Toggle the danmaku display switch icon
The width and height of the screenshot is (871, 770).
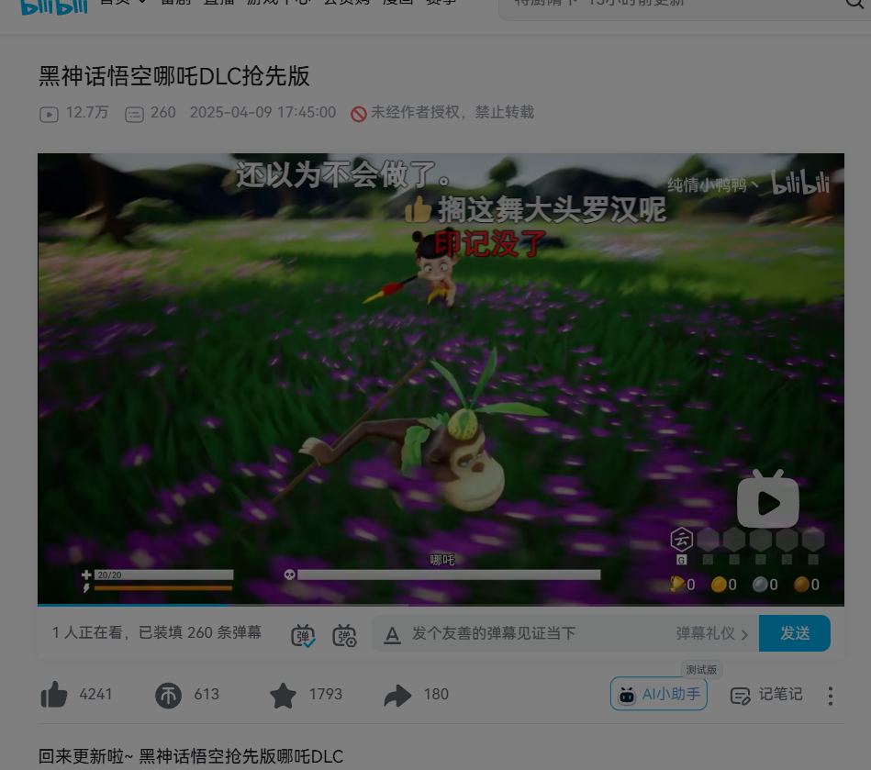point(303,634)
